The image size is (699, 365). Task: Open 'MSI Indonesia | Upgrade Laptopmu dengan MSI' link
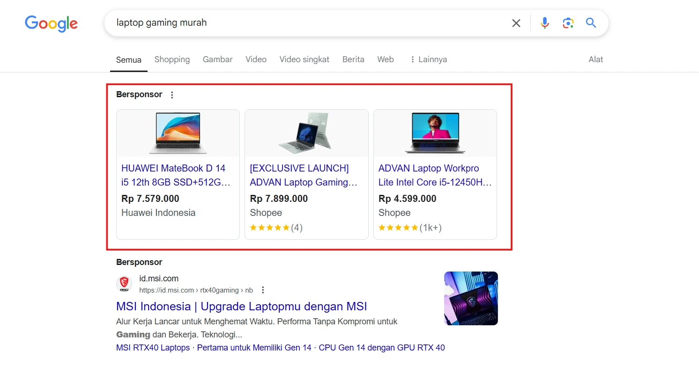[x=242, y=307]
